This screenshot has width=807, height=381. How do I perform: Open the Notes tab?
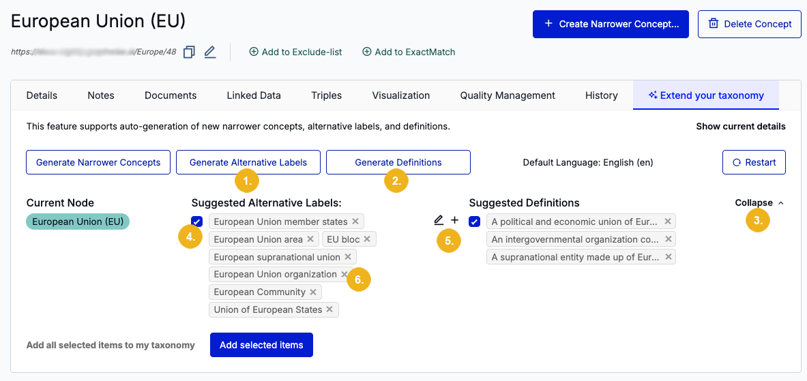click(101, 95)
